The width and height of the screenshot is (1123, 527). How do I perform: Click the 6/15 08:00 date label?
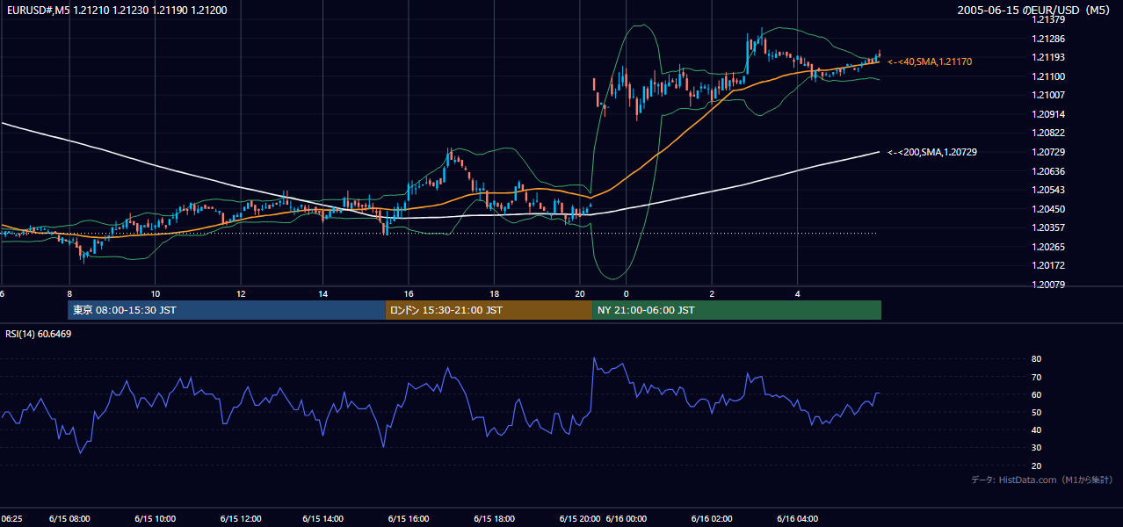[x=71, y=519]
